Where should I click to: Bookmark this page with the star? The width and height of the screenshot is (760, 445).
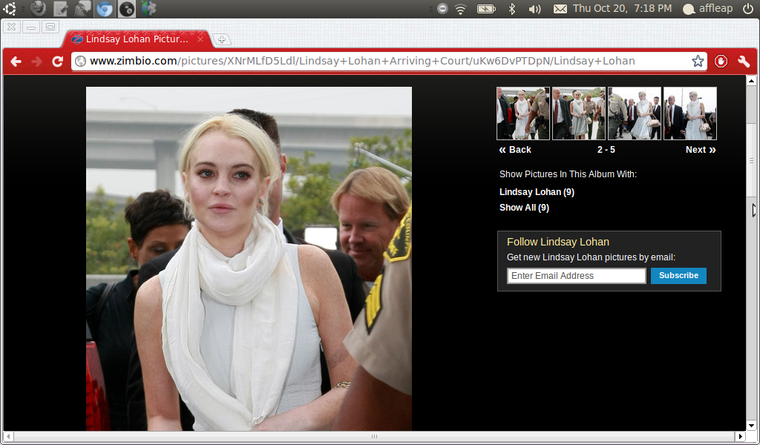[698, 61]
